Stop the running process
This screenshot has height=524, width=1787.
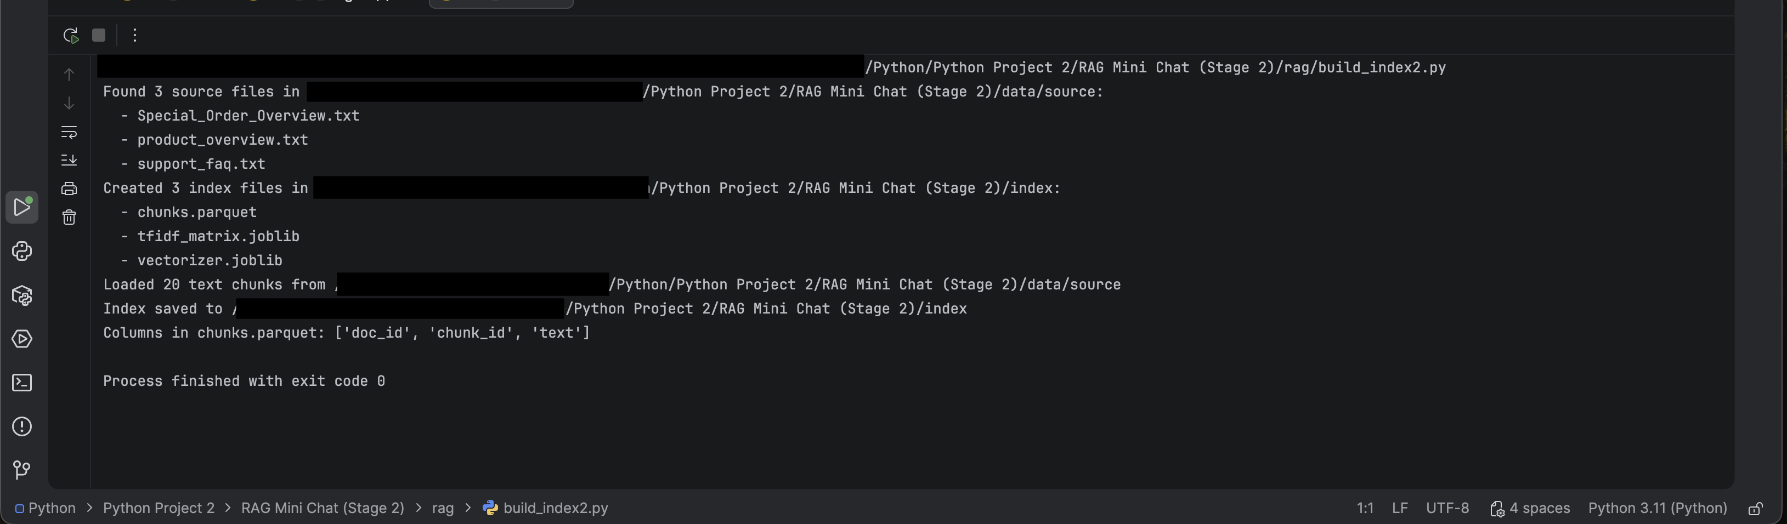point(99,35)
